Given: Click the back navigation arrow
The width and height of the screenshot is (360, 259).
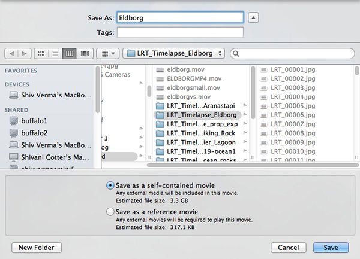Looking at the screenshot, I should pyautogui.click(x=11, y=54).
